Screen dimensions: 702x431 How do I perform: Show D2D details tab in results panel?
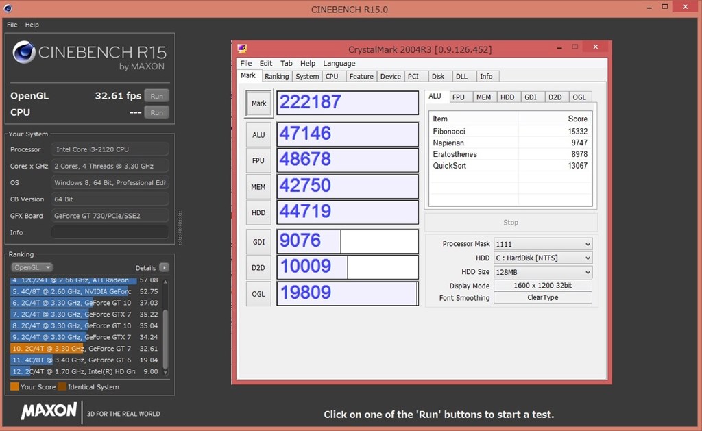555,97
